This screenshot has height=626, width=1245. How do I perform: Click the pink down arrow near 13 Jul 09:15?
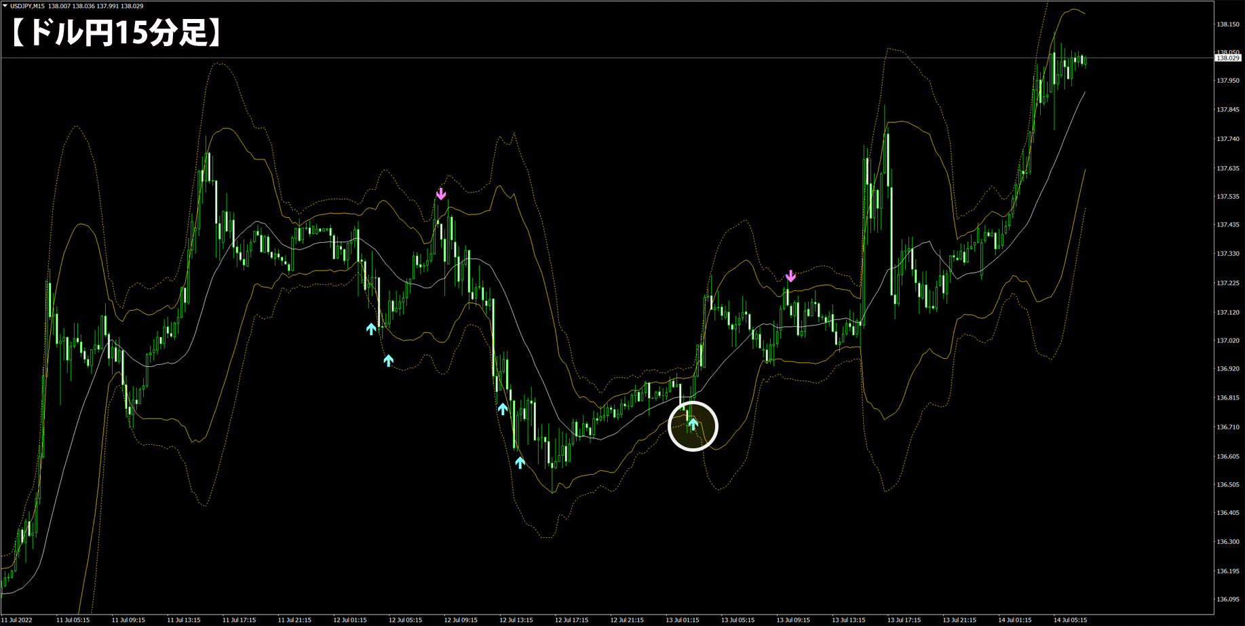(x=790, y=276)
